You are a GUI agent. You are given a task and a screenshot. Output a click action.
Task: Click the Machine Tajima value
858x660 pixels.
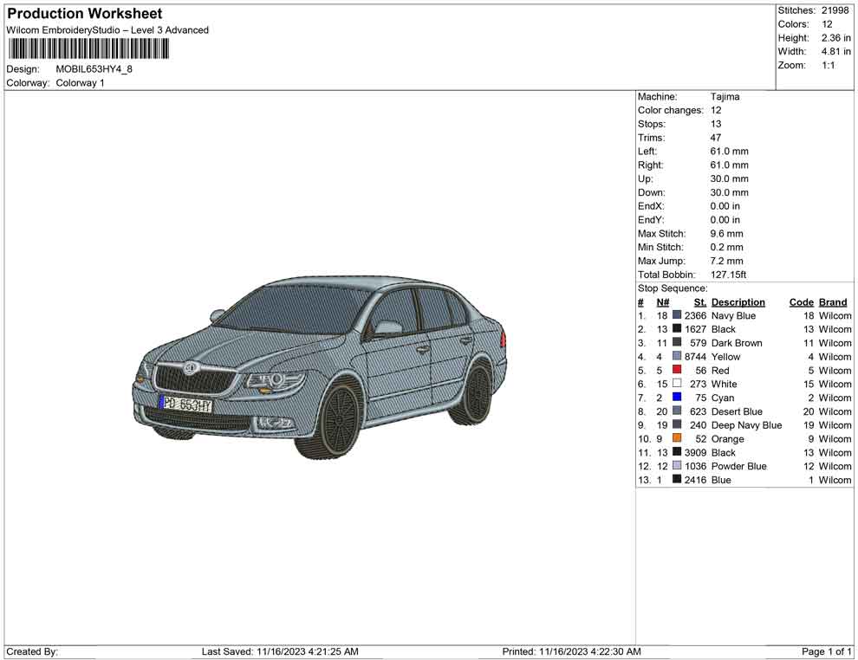pos(726,96)
